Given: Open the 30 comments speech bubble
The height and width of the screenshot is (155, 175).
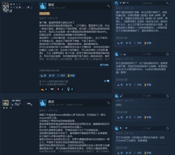Looking at the screenshot, I should point(107,81).
